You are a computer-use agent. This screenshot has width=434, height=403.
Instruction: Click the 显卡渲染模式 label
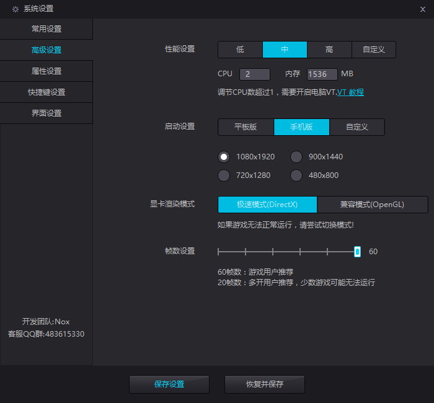[x=172, y=204]
